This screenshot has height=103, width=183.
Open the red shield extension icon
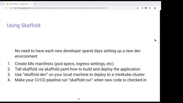pos(146,8)
